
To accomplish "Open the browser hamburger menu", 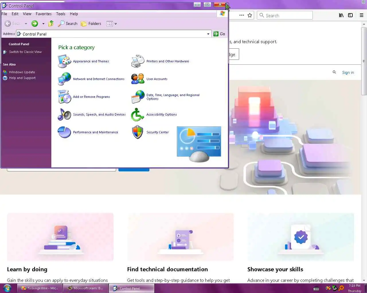I will (x=362, y=15).
